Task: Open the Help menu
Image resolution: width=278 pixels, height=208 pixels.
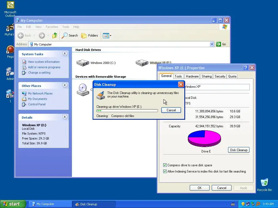Action: click(x=76, y=27)
